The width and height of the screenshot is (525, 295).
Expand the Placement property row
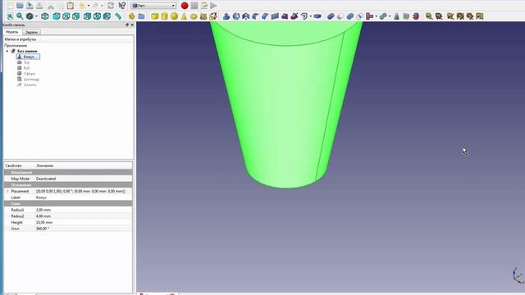(x=7, y=191)
